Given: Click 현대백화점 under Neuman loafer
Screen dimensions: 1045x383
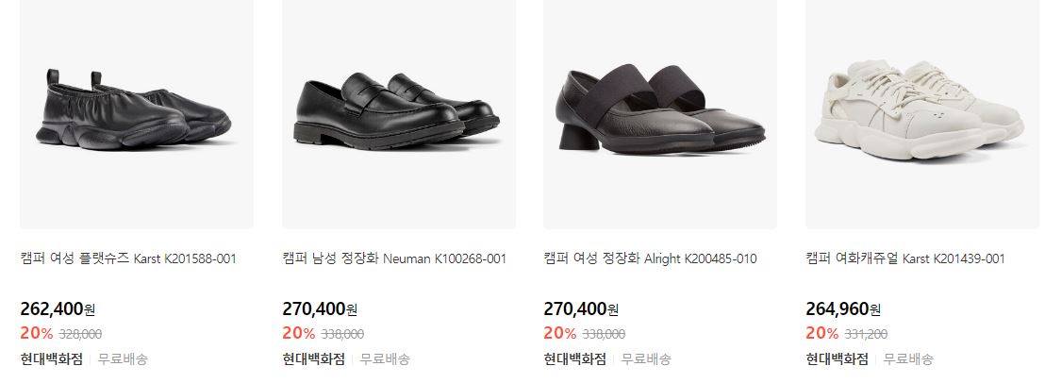Looking at the screenshot, I should (314, 359).
